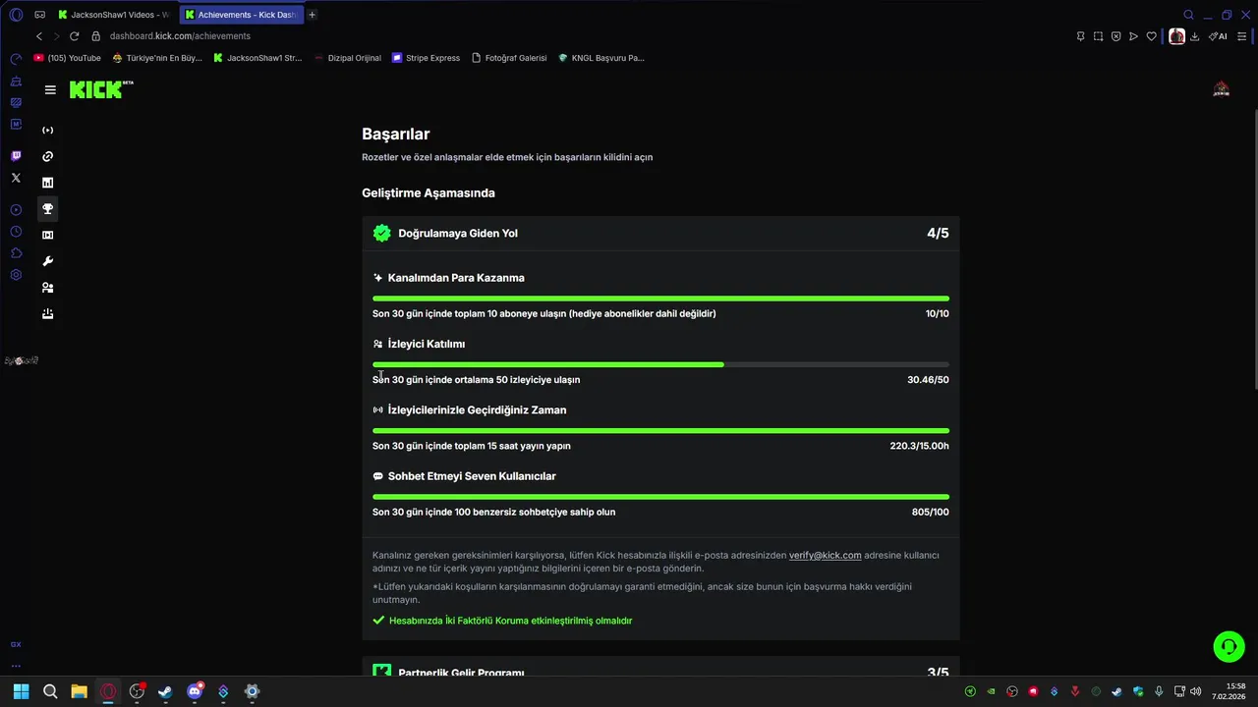Click the green support headset button
Viewport: 1258px width, 707px height.
(1229, 646)
